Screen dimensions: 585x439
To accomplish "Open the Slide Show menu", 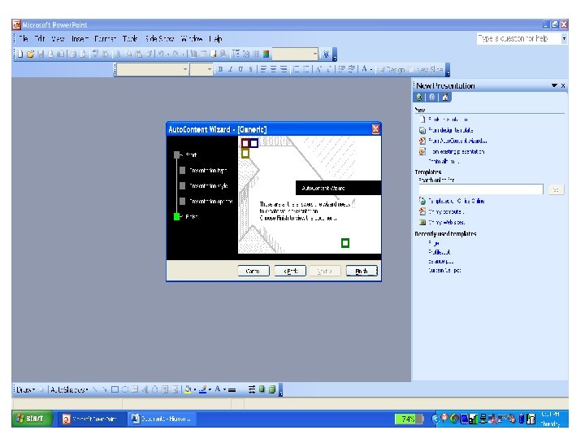I will point(160,38).
